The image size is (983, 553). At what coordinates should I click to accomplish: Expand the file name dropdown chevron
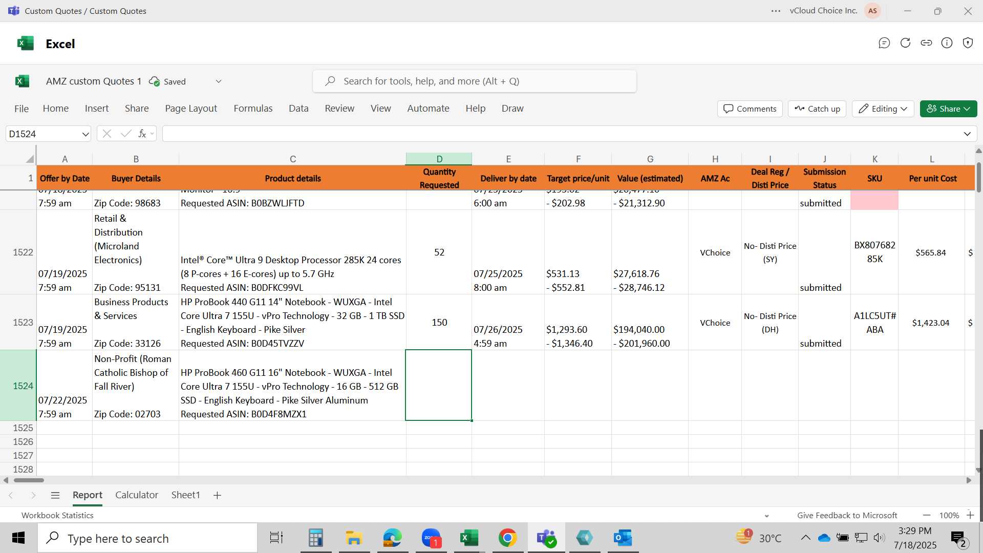[x=219, y=81]
